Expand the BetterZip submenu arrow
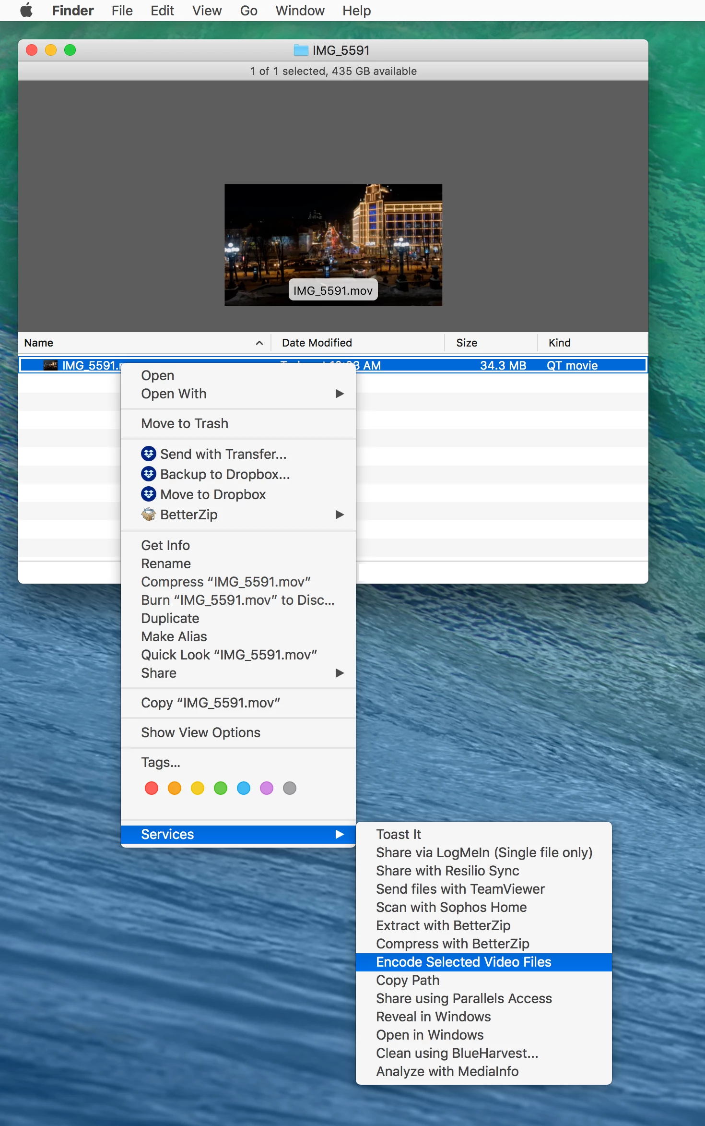The image size is (705, 1126). tap(340, 515)
